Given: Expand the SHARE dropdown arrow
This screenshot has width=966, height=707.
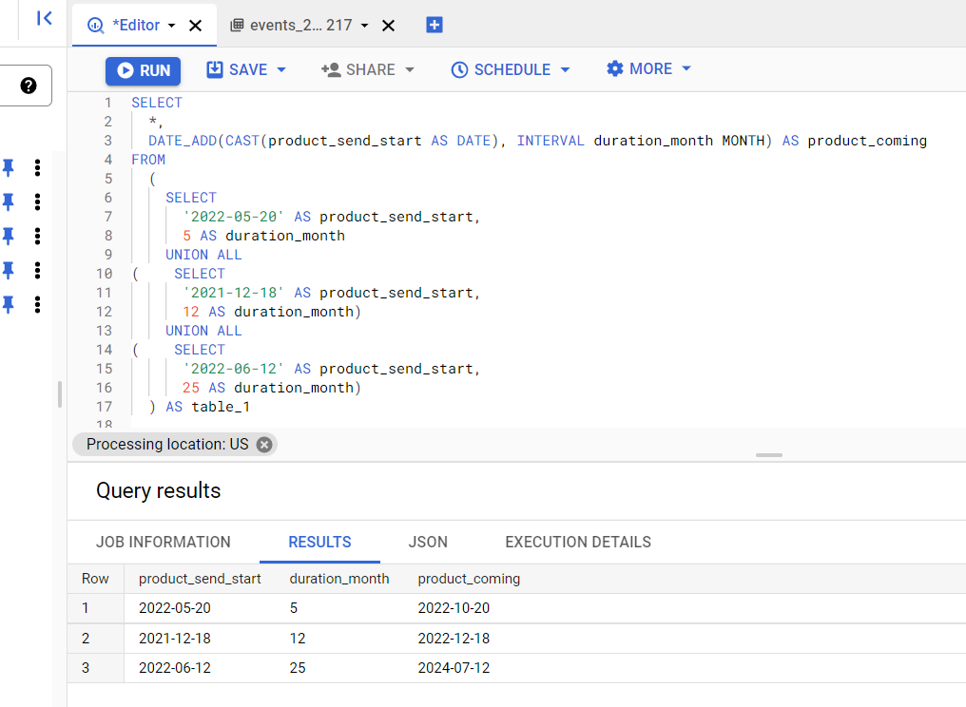Looking at the screenshot, I should (x=410, y=69).
